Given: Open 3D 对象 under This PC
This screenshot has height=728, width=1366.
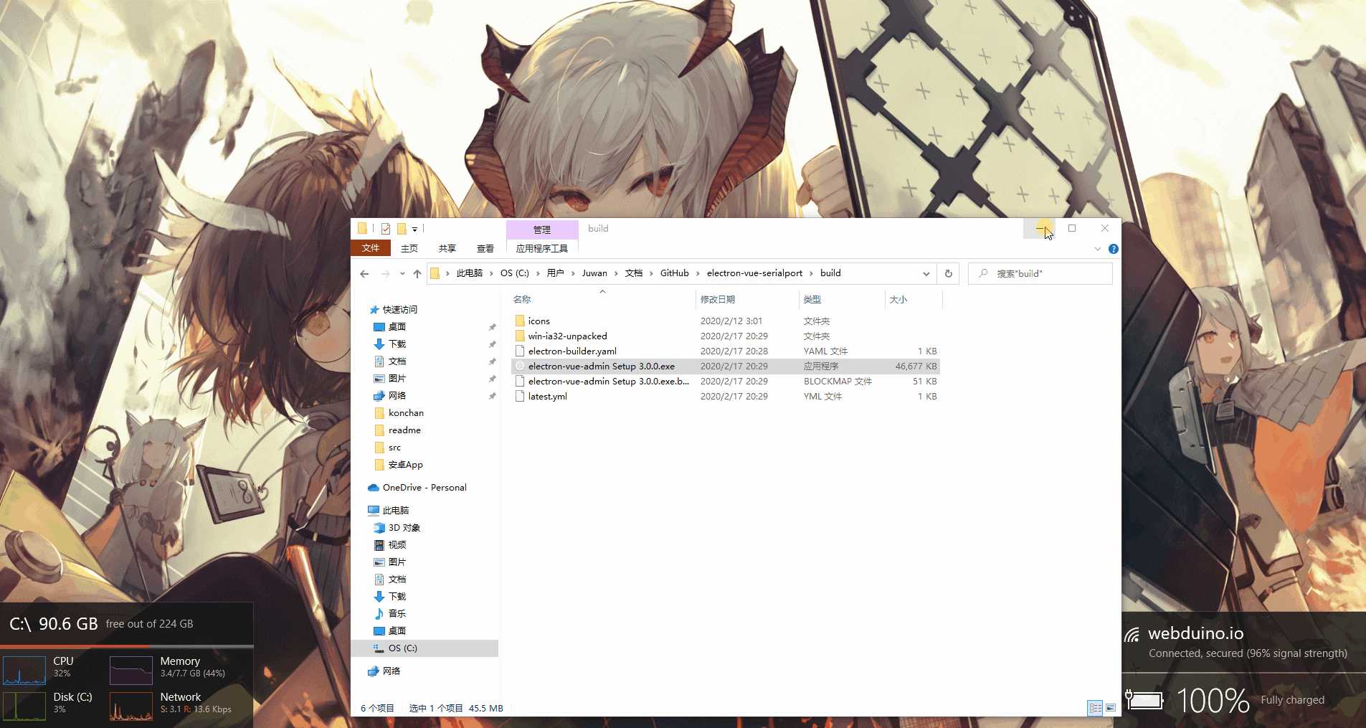Looking at the screenshot, I should point(404,527).
